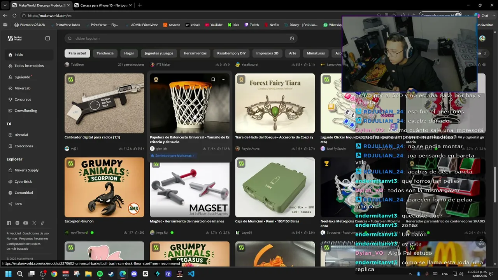Screen dimensions: 498x280
Task: Open the CapCut icon in the taskbar
Action: (146, 274)
